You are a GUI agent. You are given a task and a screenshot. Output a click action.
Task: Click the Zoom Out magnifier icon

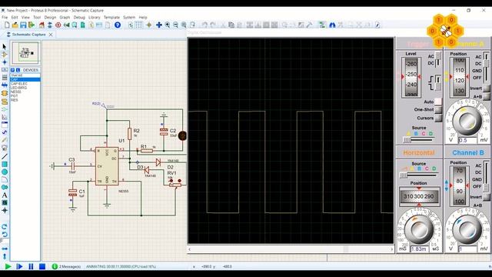click(x=176, y=25)
